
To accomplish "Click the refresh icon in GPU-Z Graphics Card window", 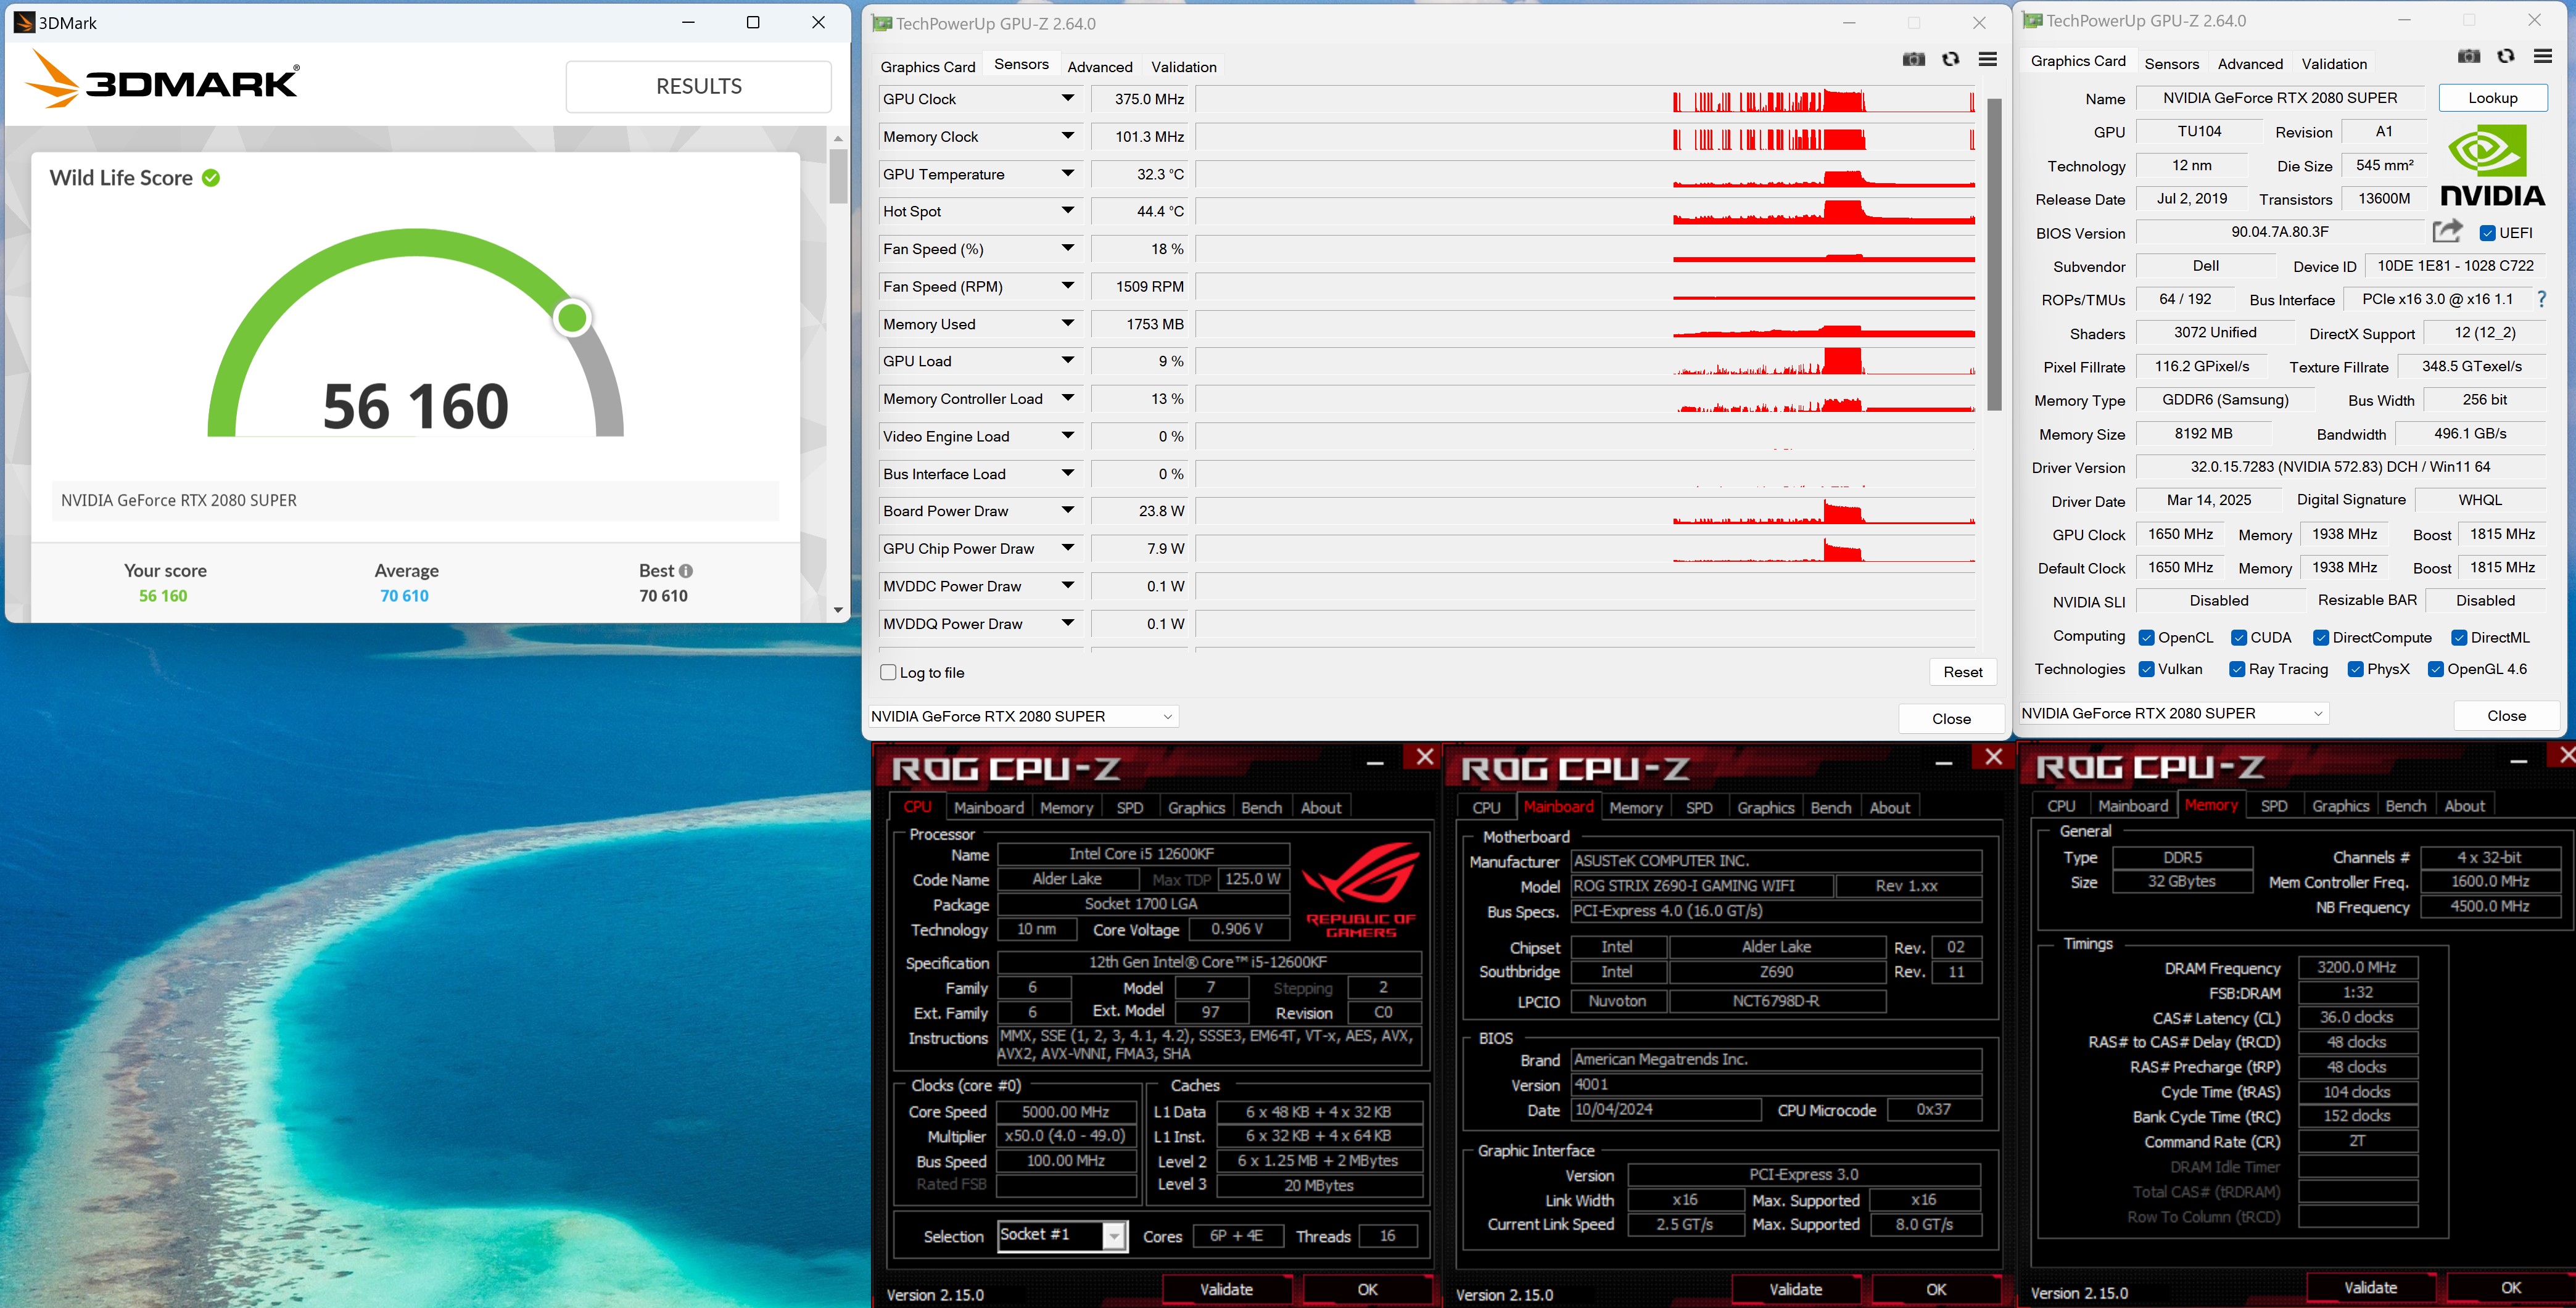I will click(x=2505, y=57).
